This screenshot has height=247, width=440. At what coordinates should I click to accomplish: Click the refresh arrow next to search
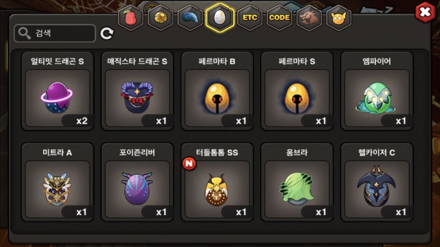point(107,33)
